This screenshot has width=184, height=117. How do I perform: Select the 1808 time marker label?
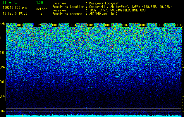coord(143,25)
